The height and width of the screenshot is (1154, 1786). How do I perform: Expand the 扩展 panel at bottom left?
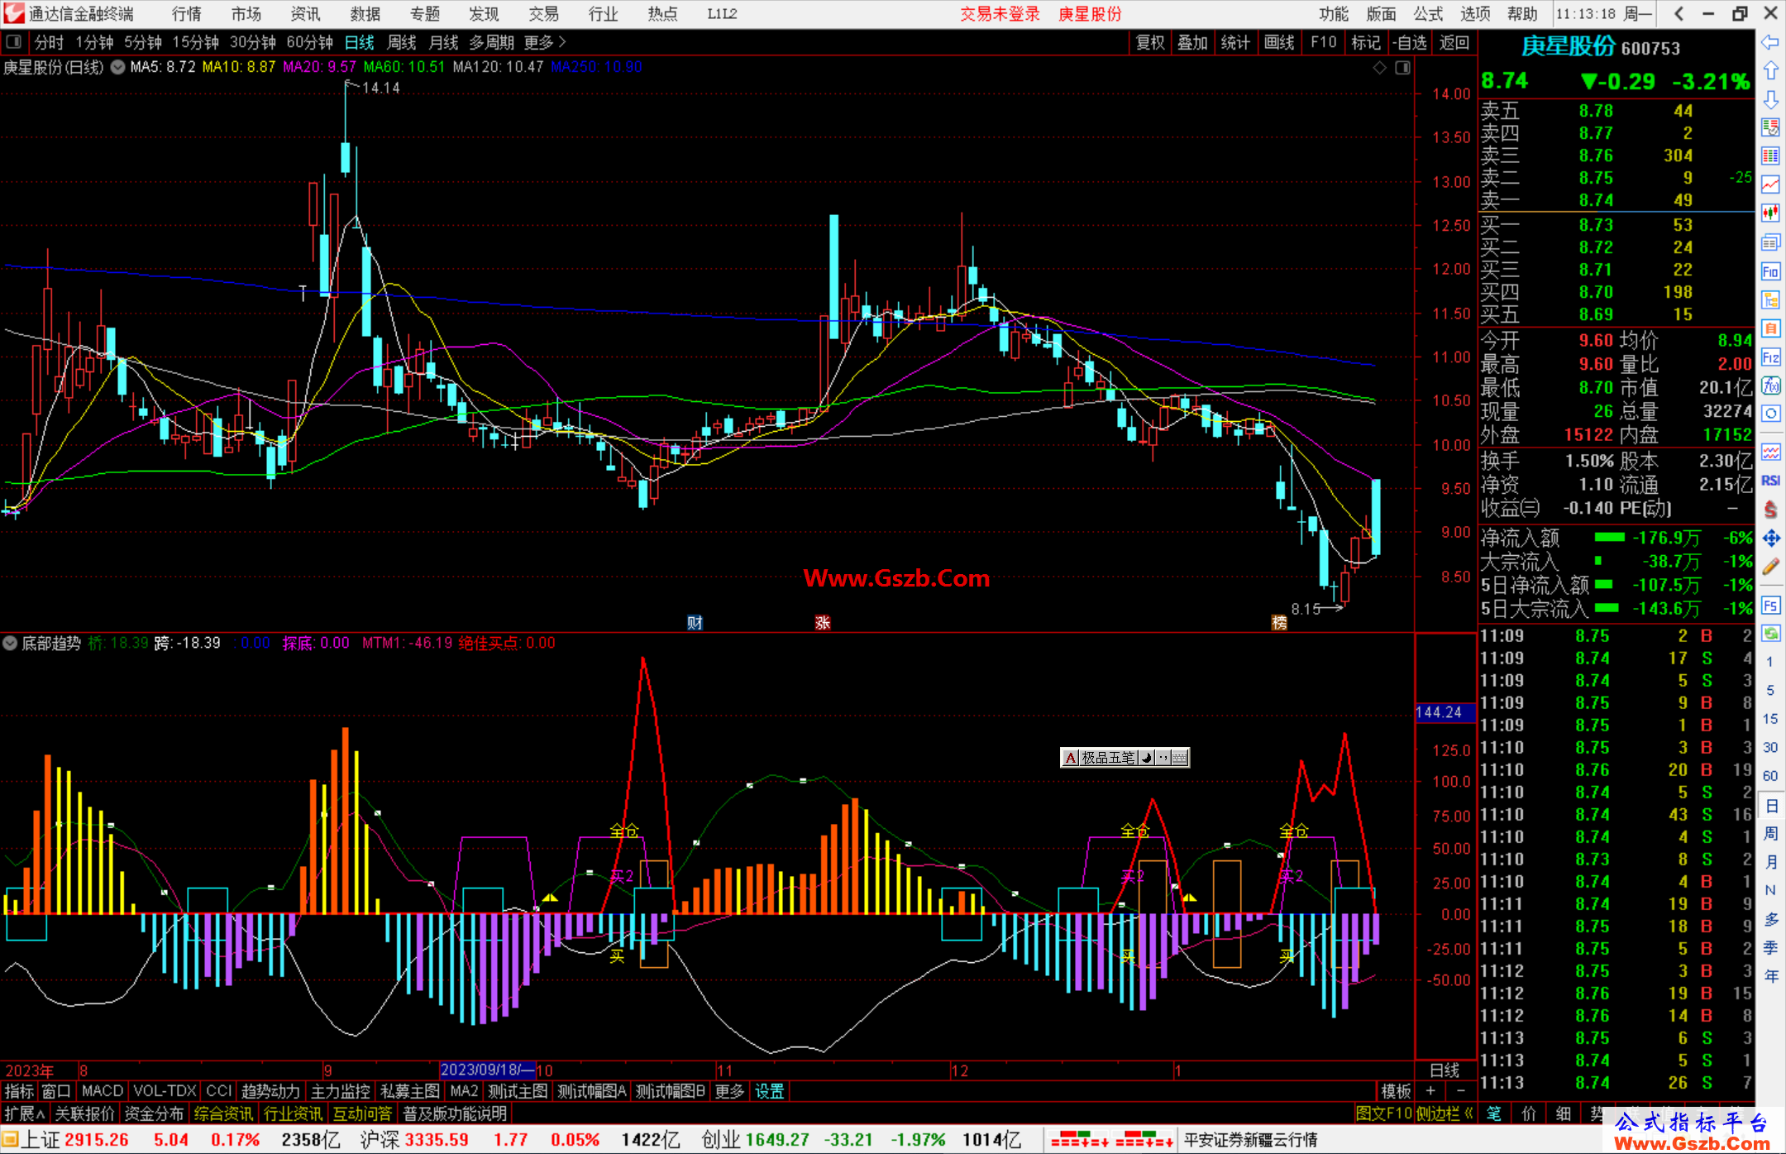[25, 1113]
